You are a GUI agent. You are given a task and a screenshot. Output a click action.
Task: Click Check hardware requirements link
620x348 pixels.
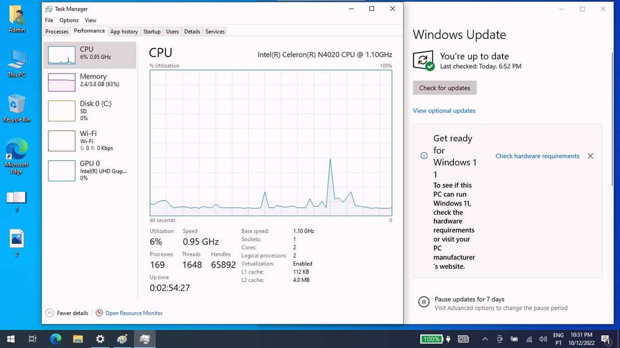point(537,156)
